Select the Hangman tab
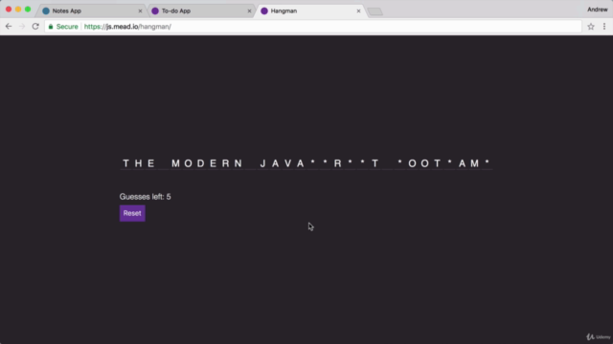The image size is (613, 344). pyautogui.click(x=310, y=11)
